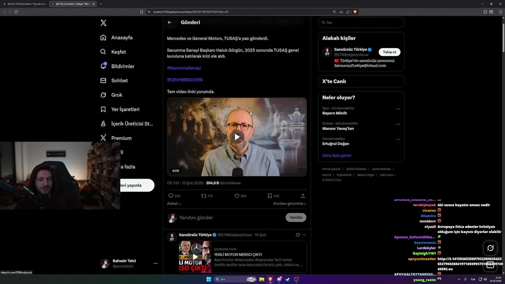Open more options on the reply post
Screen dimensions: 505x284
point(304,235)
